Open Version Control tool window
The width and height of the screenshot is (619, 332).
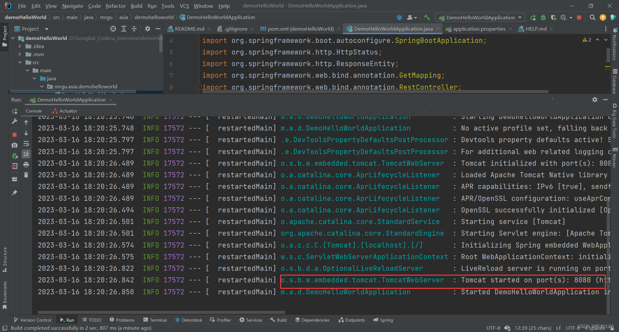coord(33,320)
